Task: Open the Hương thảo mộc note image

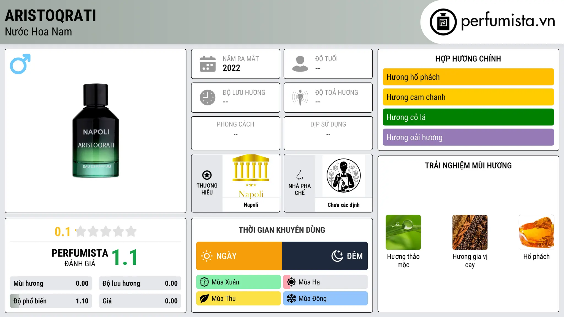Action: point(403,232)
